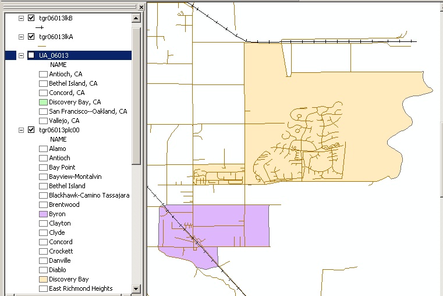Open the Danville symbol swatch
Image resolution: width=443 pixels, height=296 pixels.
coord(43,261)
